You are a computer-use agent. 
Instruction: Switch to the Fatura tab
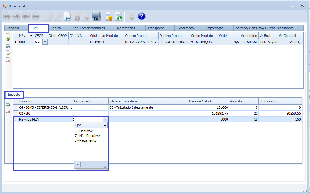[x=56, y=28]
